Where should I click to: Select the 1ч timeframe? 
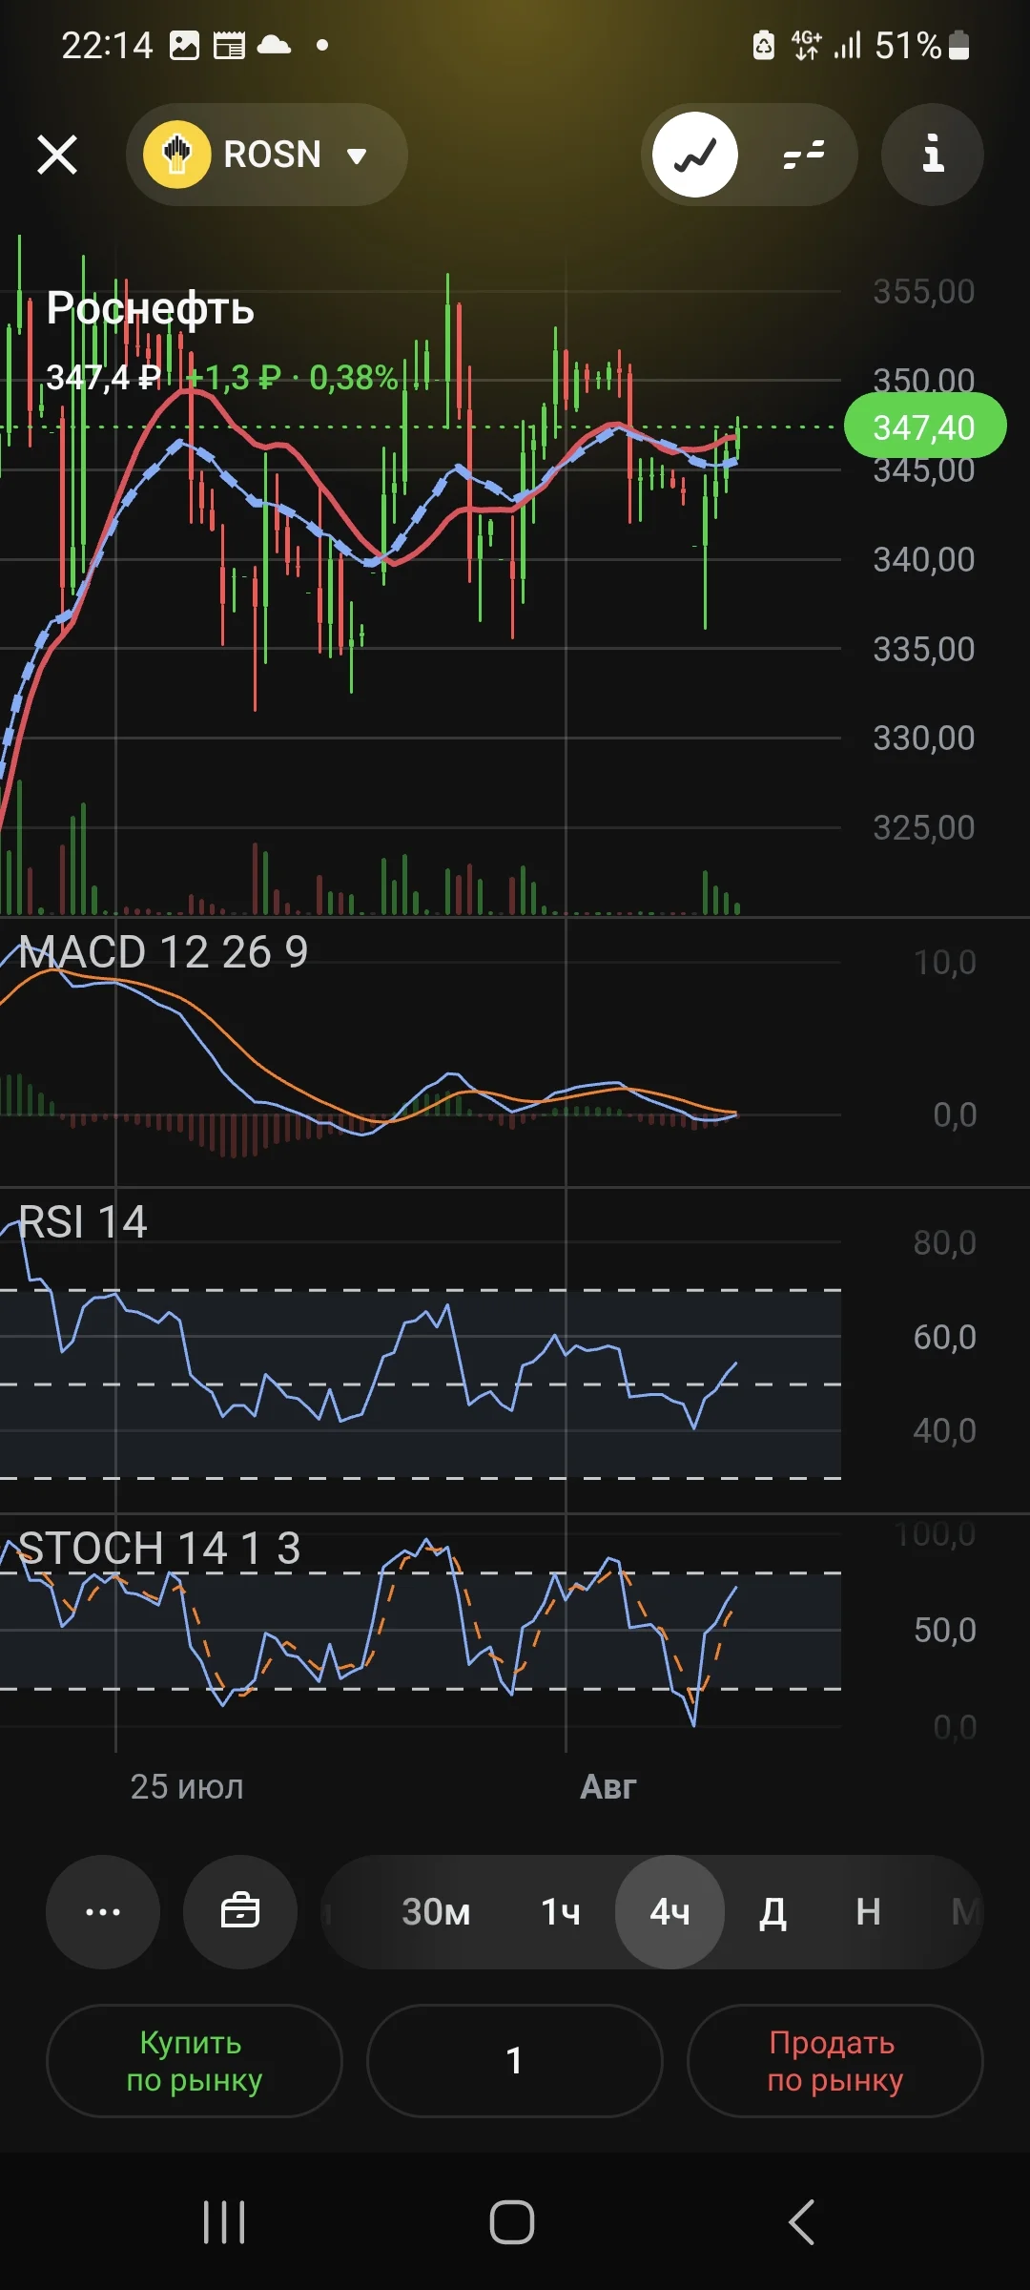coord(561,1912)
